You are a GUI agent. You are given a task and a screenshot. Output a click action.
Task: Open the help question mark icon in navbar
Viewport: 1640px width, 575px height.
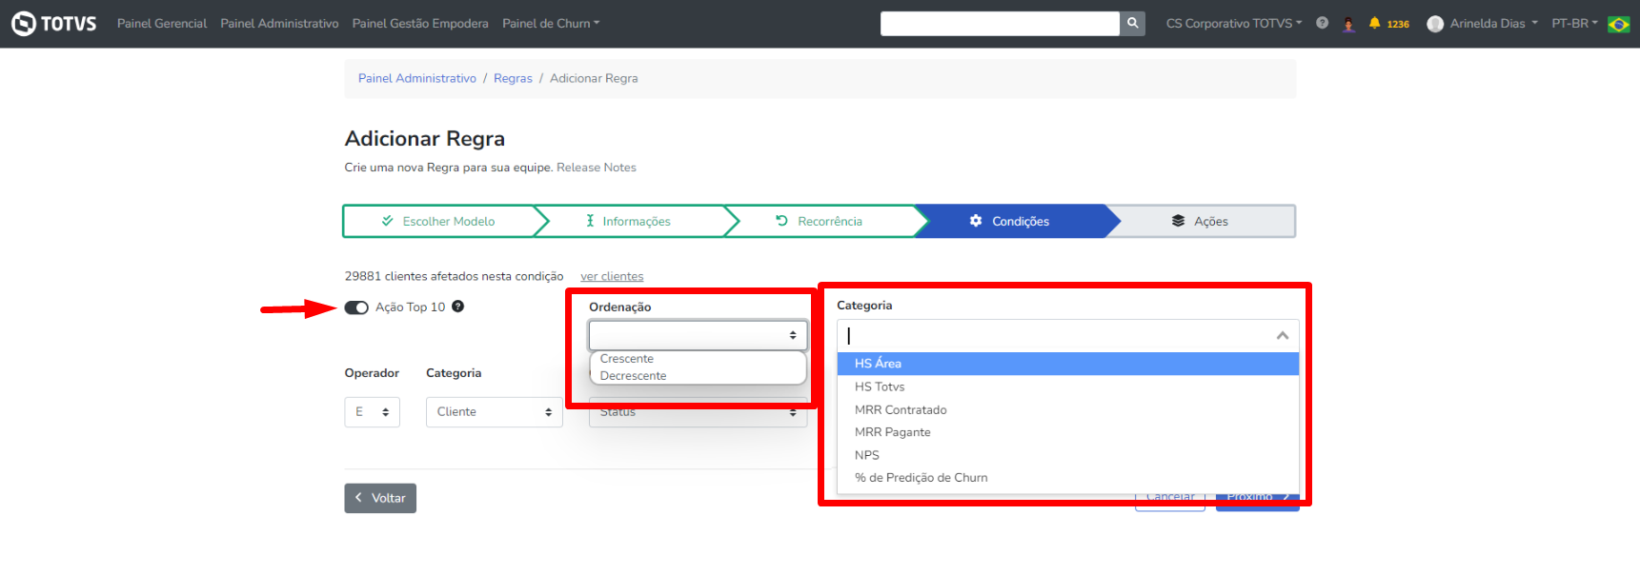click(1322, 23)
